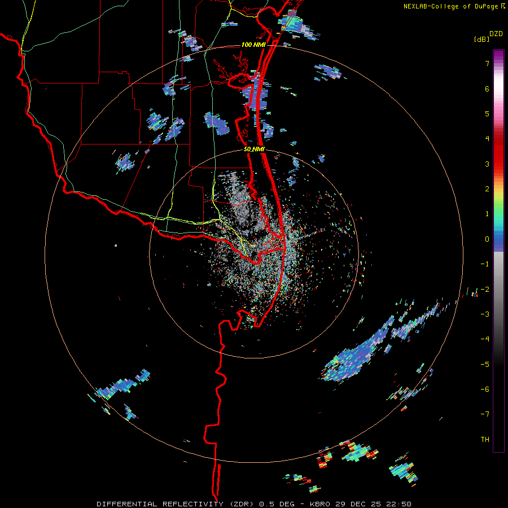Click the colorbar value -4
The height and width of the screenshot is (508, 508).
pyautogui.click(x=485, y=339)
